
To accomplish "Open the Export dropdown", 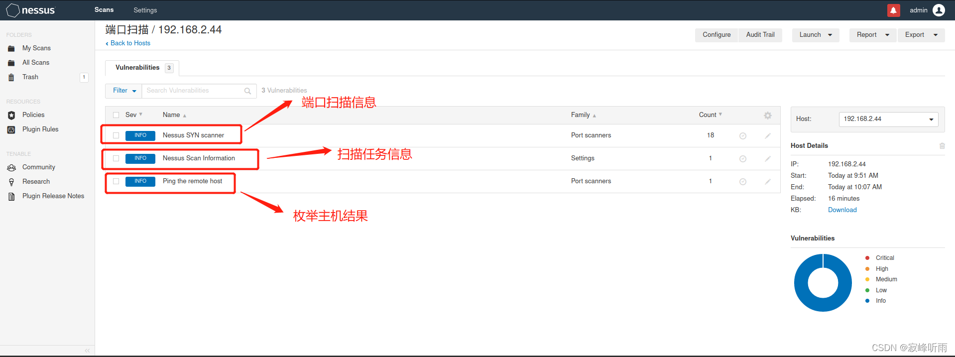I will [921, 35].
